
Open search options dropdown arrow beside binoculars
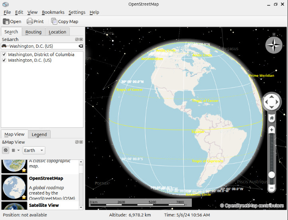[8, 46]
